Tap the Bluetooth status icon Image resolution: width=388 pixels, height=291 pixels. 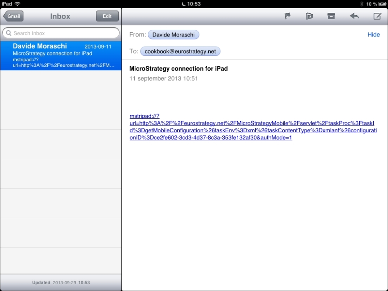pyautogui.click(x=362, y=4)
